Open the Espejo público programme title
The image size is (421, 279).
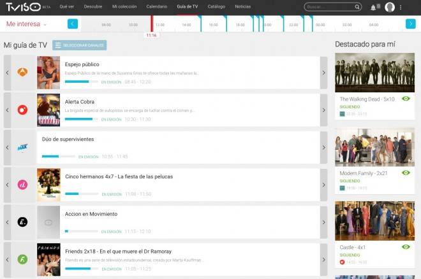(x=82, y=64)
